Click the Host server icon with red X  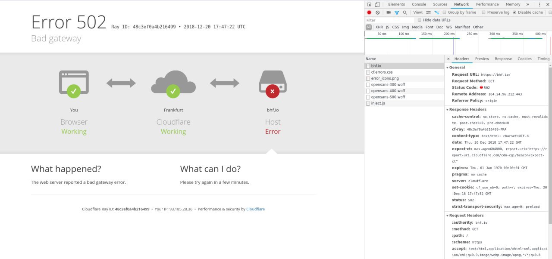click(273, 83)
